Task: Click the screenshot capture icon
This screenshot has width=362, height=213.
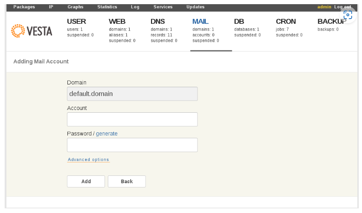Action: tap(348, 15)
